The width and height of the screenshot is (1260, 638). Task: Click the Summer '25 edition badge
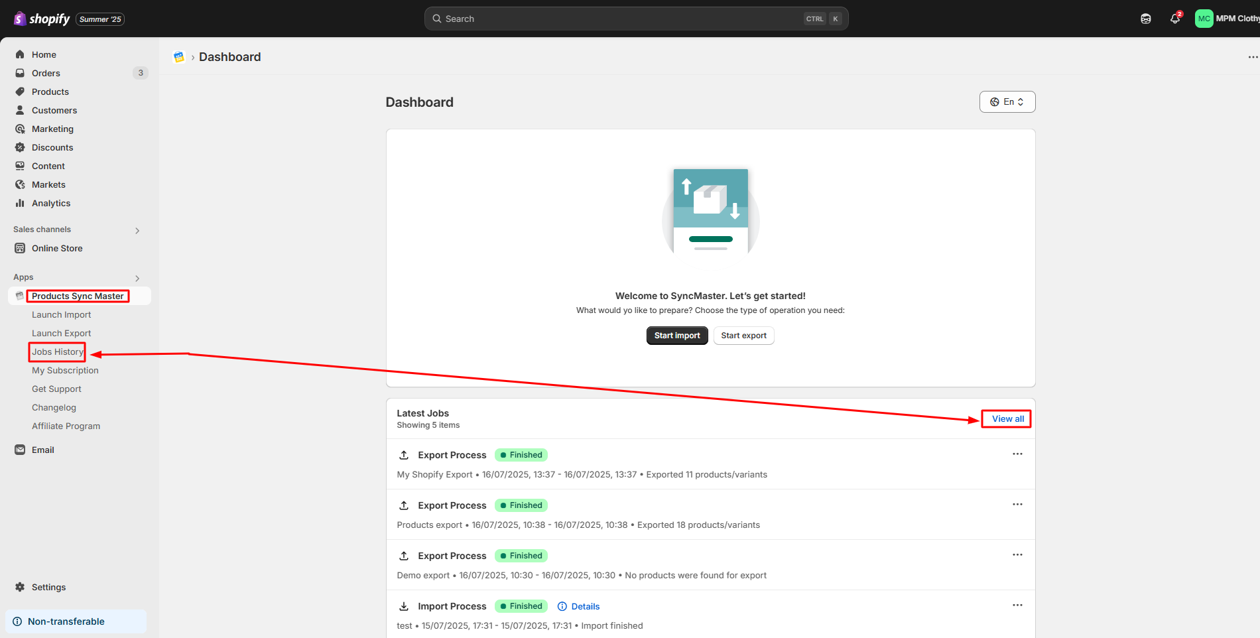click(100, 19)
